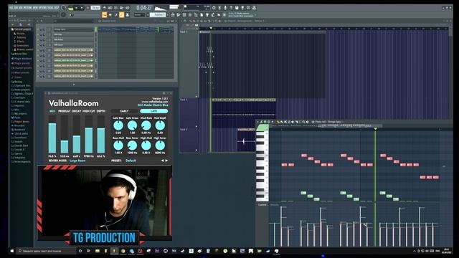This screenshot has height=258, width=459.
Task: Click the previous preset arrow in ValhallaRoom
Action: click(163, 161)
